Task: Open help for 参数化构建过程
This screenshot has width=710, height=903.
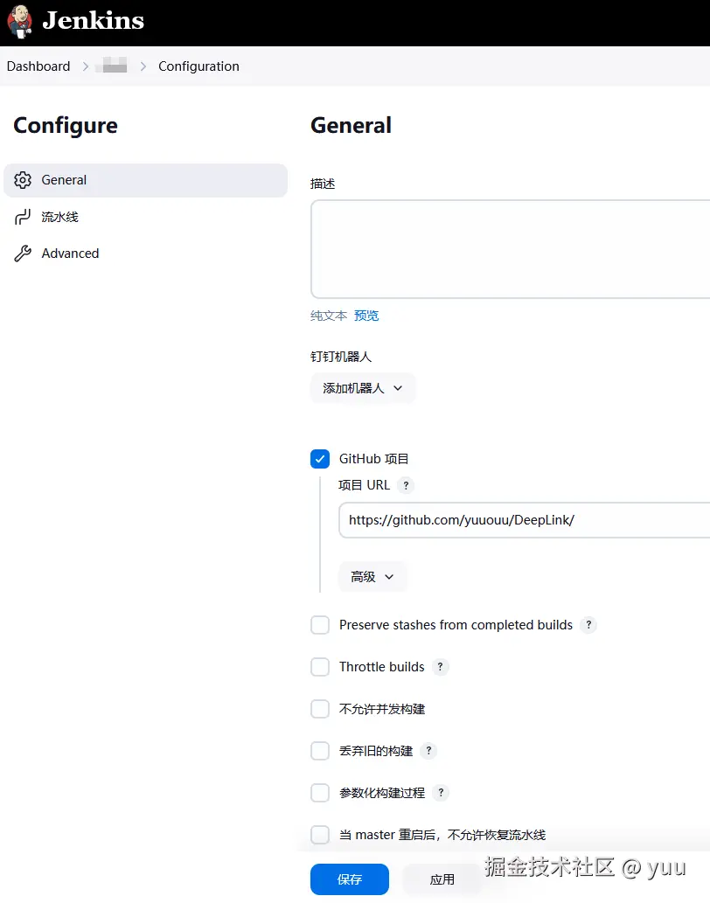Action: coord(442,792)
